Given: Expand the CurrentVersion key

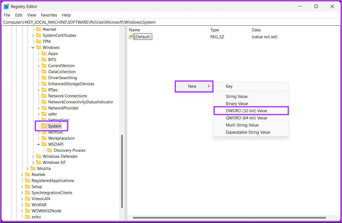Looking at the screenshot, I should (x=39, y=66).
